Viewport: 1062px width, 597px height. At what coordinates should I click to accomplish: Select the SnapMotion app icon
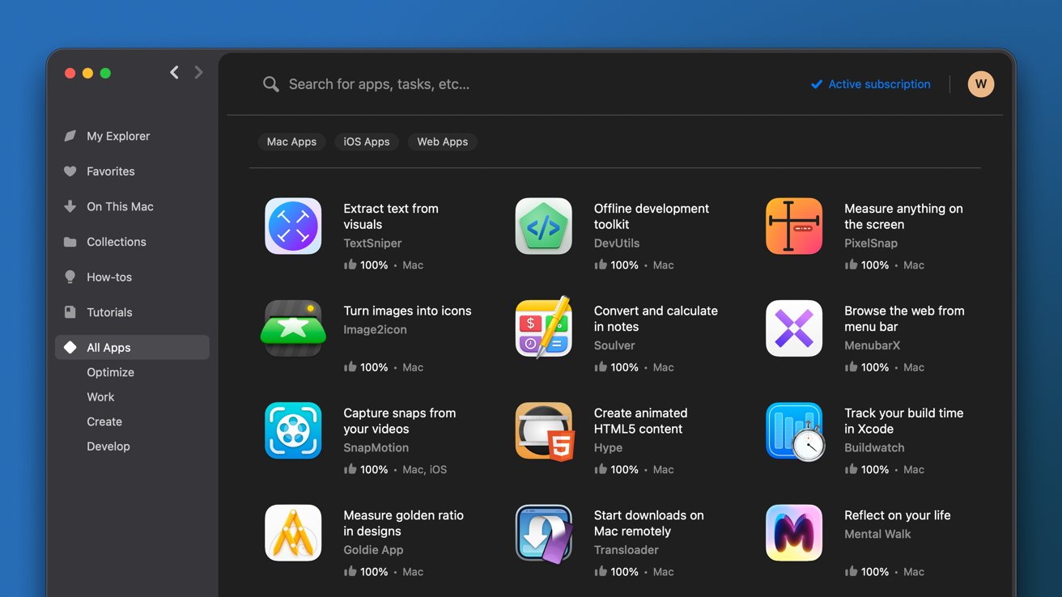coord(293,430)
